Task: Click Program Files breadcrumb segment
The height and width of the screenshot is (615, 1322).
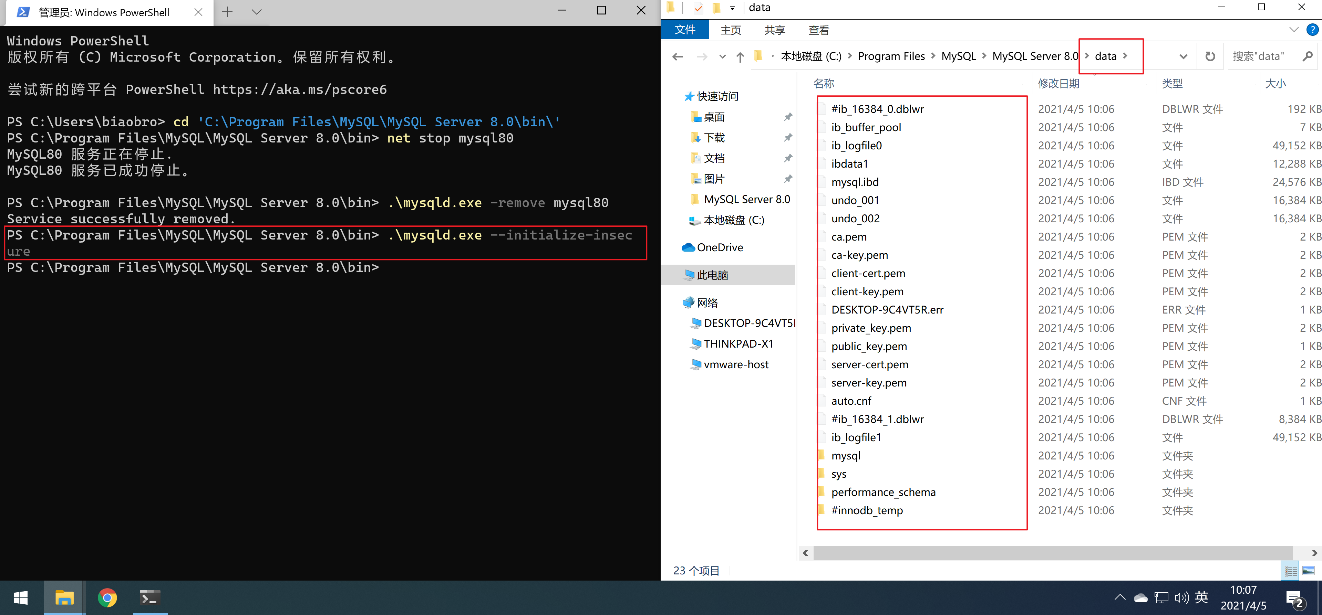Action: (x=891, y=56)
